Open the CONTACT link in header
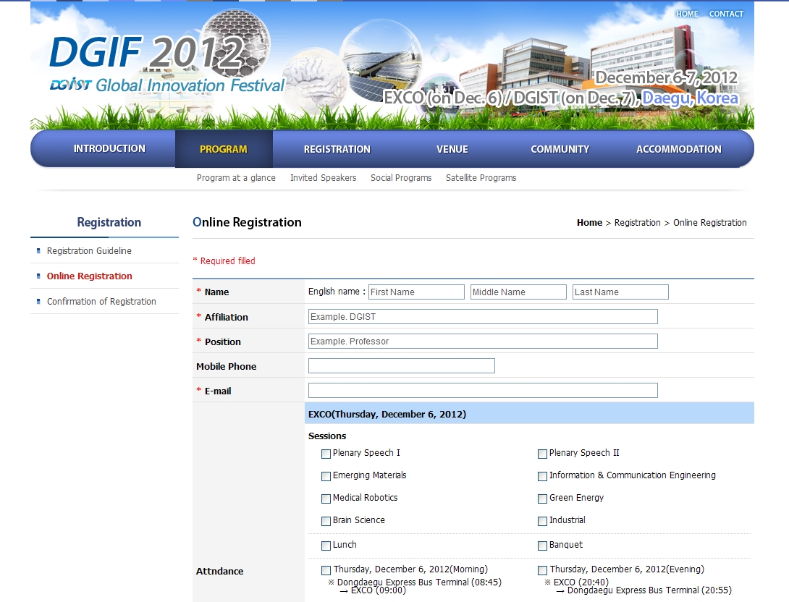The image size is (789, 602). tap(726, 14)
